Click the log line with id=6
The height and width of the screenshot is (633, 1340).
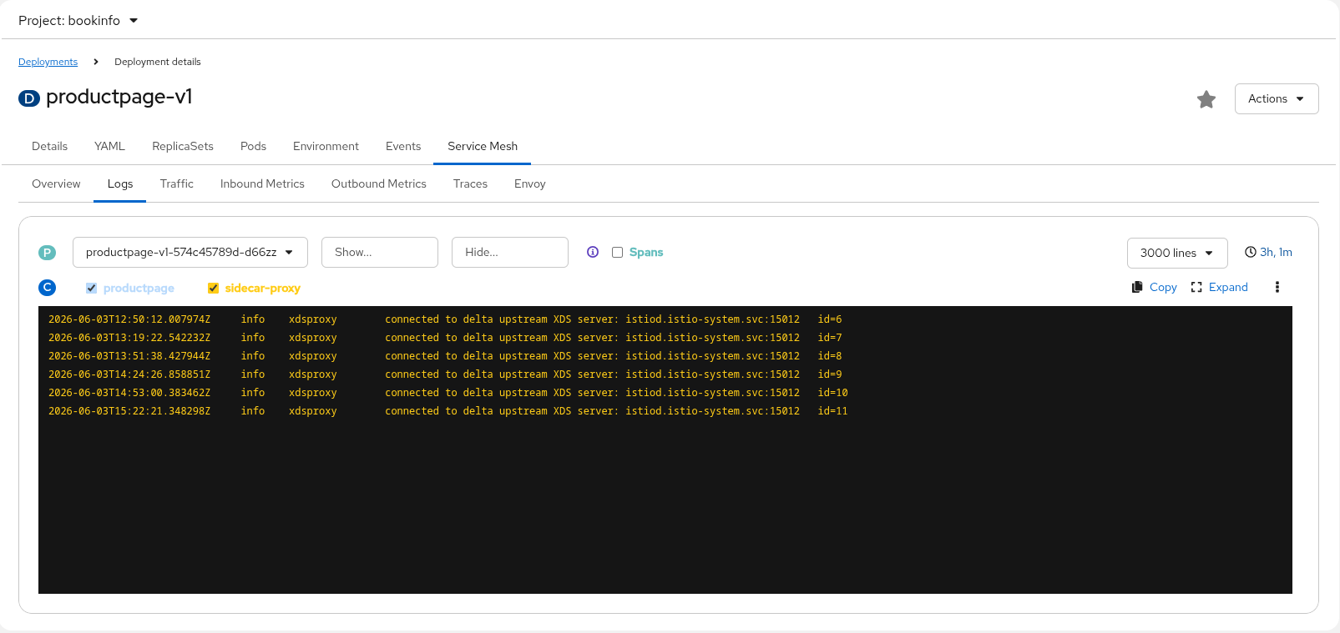pyautogui.click(x=445, y=319)
